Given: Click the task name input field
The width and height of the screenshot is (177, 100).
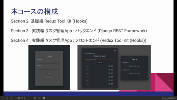Looking at the screenshot, I should pyautogui.click(x=99, y=59).
